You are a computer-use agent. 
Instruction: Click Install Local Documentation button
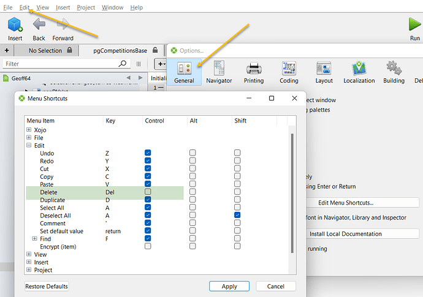362,234
